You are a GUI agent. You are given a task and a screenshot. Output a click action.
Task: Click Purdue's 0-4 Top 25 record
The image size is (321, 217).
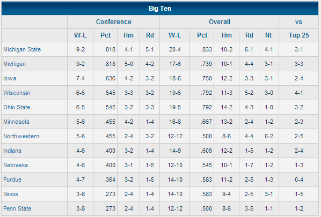click(x=299, y=179)
